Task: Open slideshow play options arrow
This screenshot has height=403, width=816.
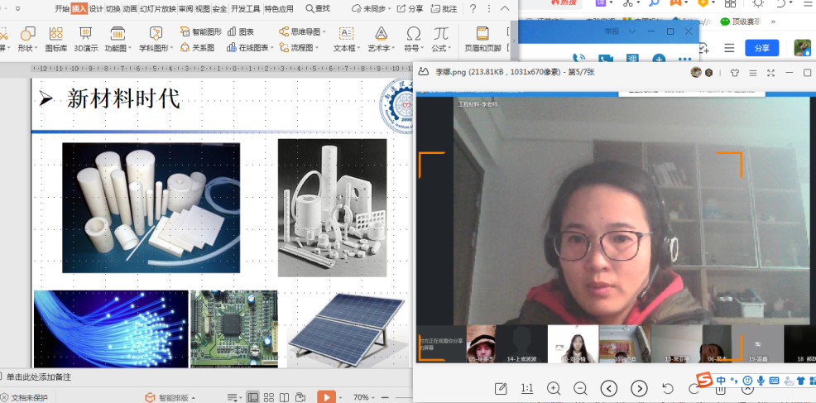Action: [x=341, y=397]
